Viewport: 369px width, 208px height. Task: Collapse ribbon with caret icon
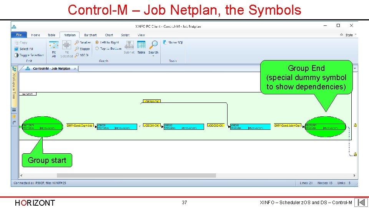click(341, 35)
